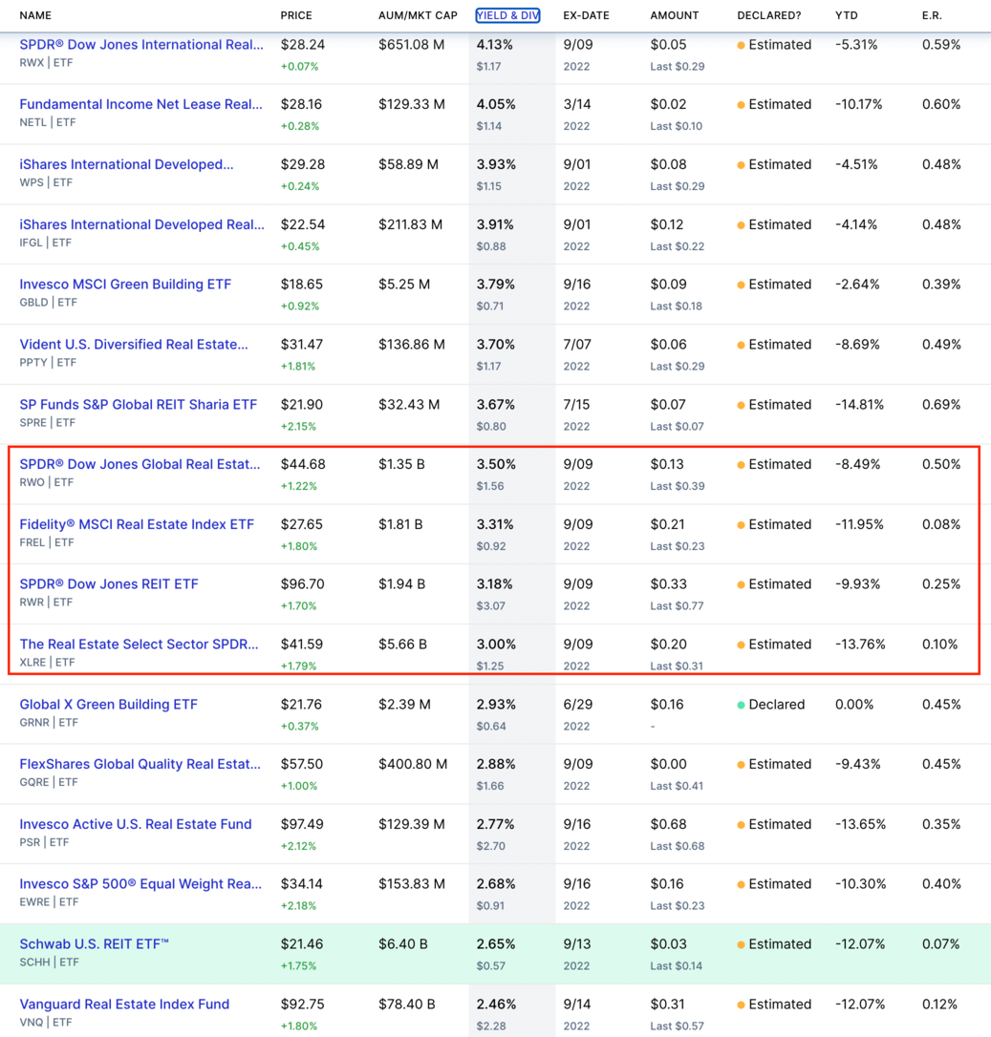The height and width of the screenshot is (1037, 991).
Task: Open Global X Green Building ETF link
Action: (x=109, y=704)
